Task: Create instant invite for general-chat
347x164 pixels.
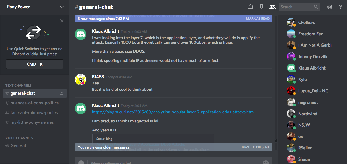Action: (62, 93)
